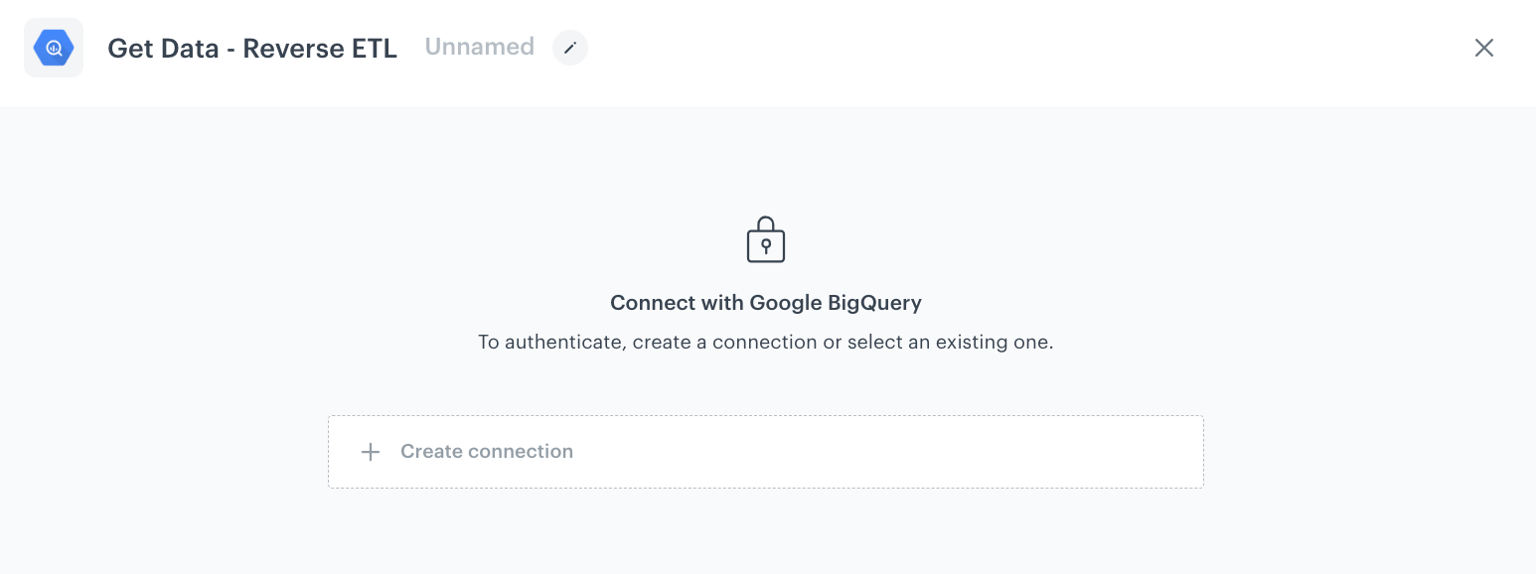Click the lock icon above the heading
Viewport: 1536px width, 574px height.
pyautogui.click(x=765, y=238)
